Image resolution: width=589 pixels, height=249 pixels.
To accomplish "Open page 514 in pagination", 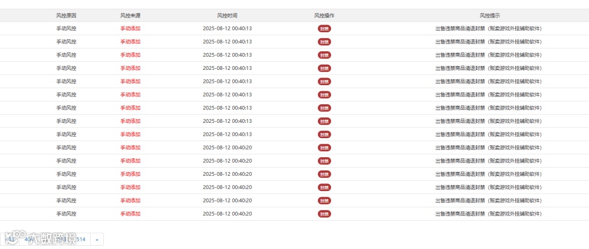I will tap(82, 239).
